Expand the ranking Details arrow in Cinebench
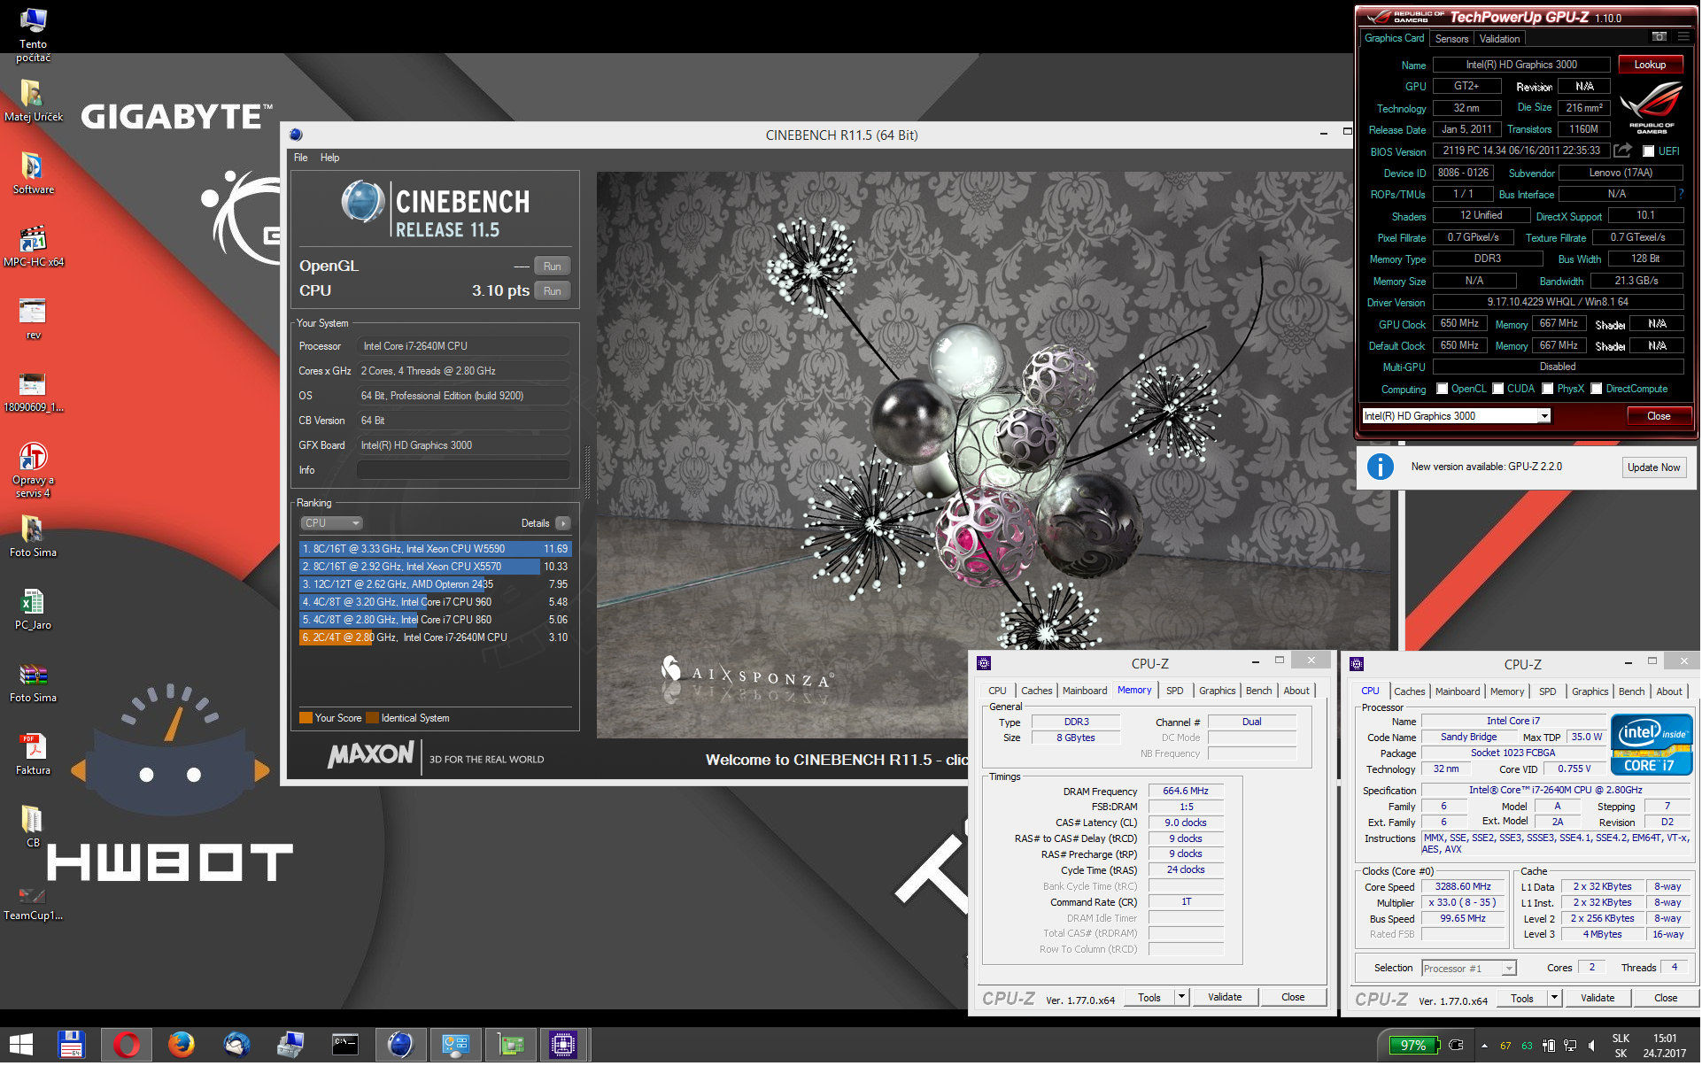 tap(563, 523)
